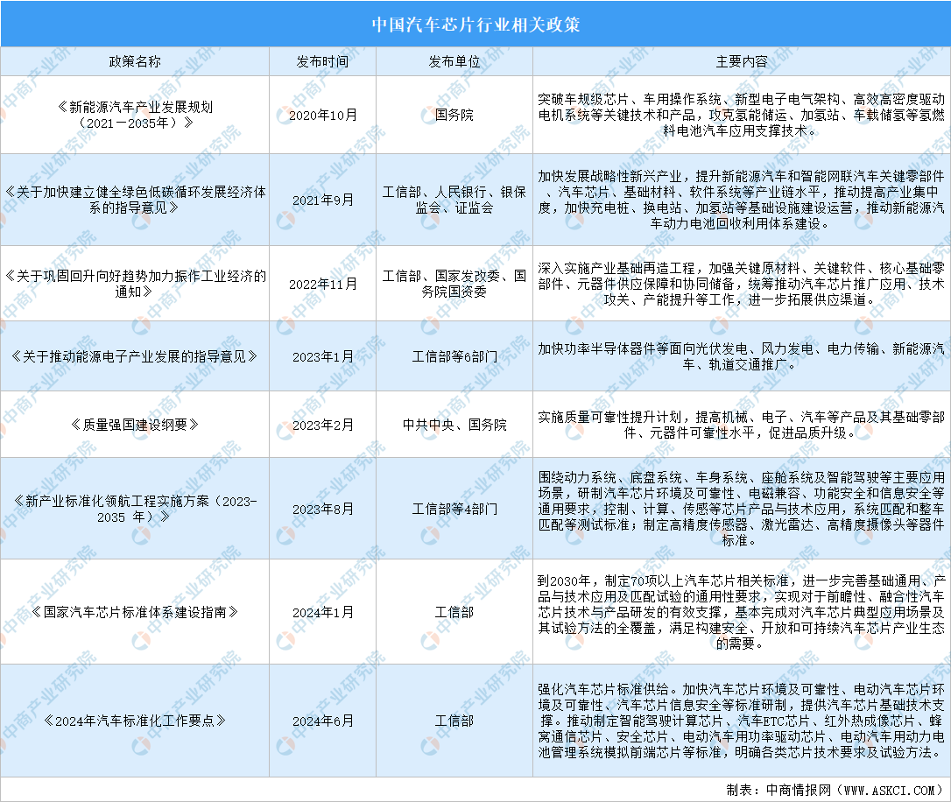Select the 发布时间 column header
The height and width of the screenshot is (802, 951).
pyautogui.click(x=322, y=61)
